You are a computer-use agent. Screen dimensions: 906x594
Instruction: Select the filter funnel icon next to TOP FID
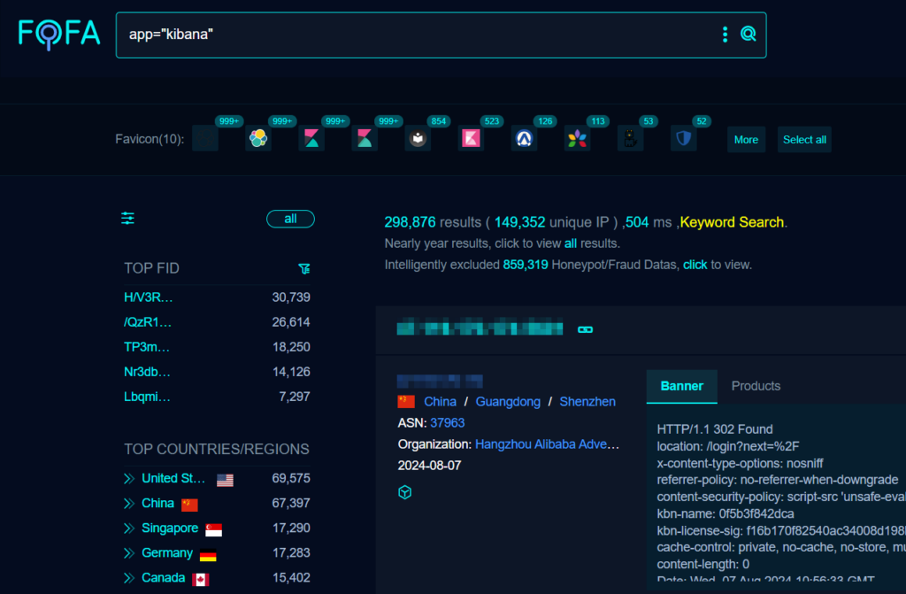pos(304,268)
